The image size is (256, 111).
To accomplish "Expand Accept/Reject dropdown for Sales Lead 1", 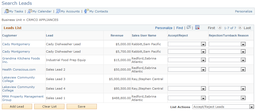I will (203, 98).
